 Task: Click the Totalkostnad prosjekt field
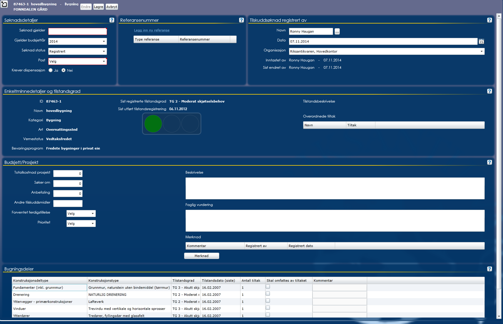click(68, 174)
